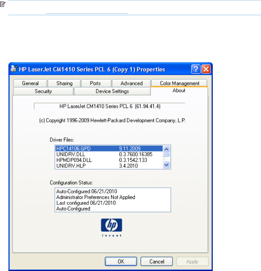The height and width of the screenshot is (271, 261).
Task: Click the Cancel button
Action: pyautogui.click(x=157, y=261)
